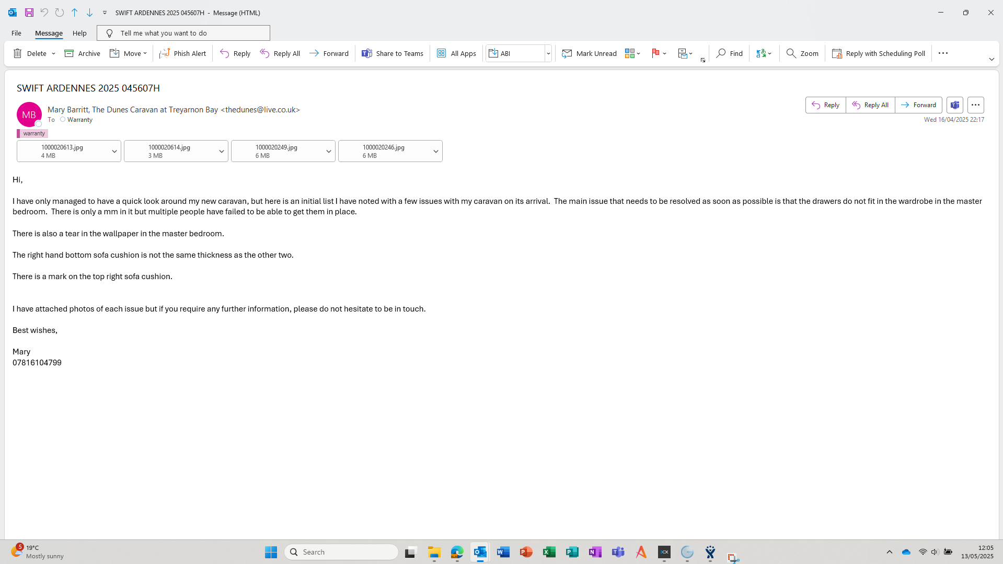Open File Explorer from taskbar
This screenshot has width=1003, height=564.
point(434,552)
